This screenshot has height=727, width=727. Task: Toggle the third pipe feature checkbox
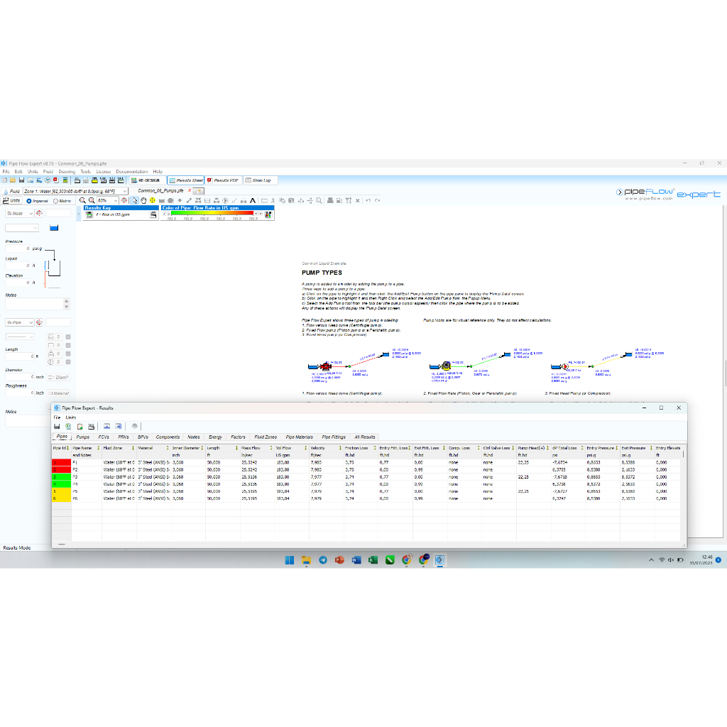(x=68, y=354)
